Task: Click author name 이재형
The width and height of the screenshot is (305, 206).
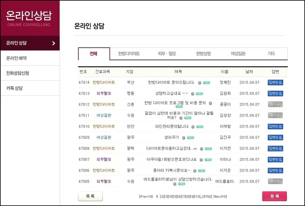Action: click(225, 126)
